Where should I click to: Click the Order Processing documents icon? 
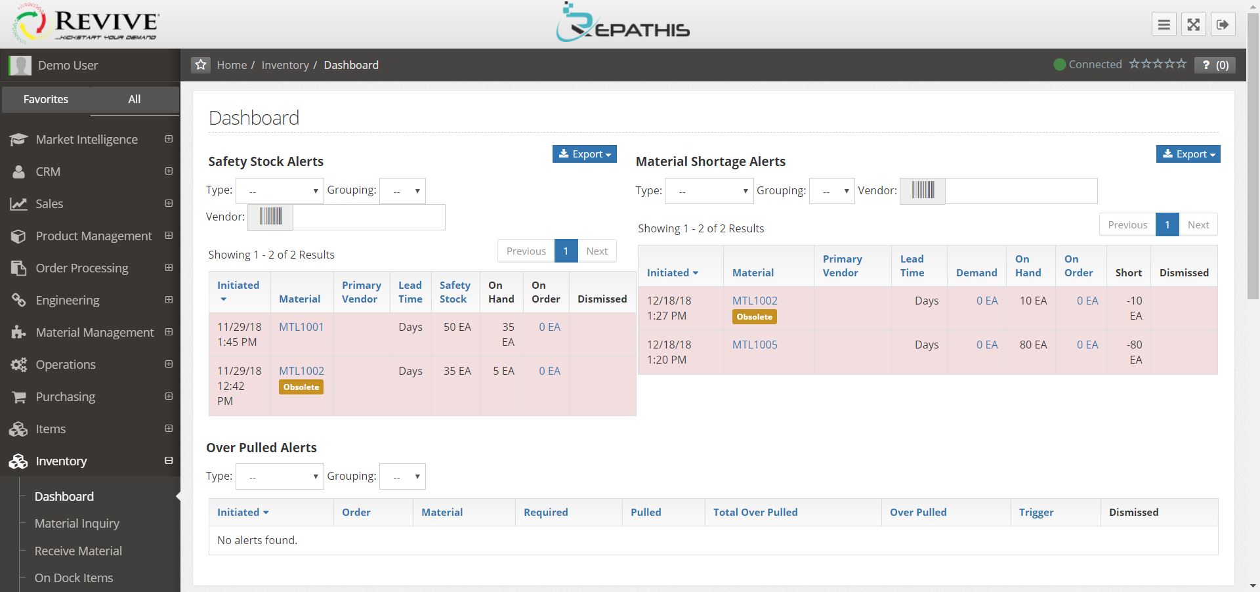[x=18, y=268]
